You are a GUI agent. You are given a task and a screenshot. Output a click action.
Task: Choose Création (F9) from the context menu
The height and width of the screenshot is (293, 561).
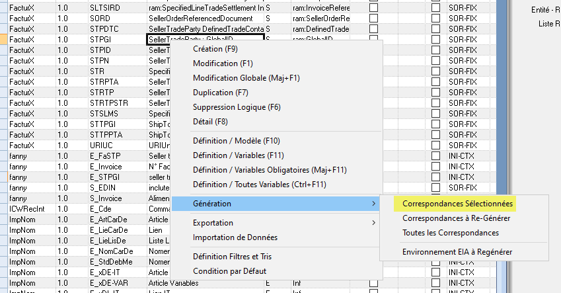[215, 49]
